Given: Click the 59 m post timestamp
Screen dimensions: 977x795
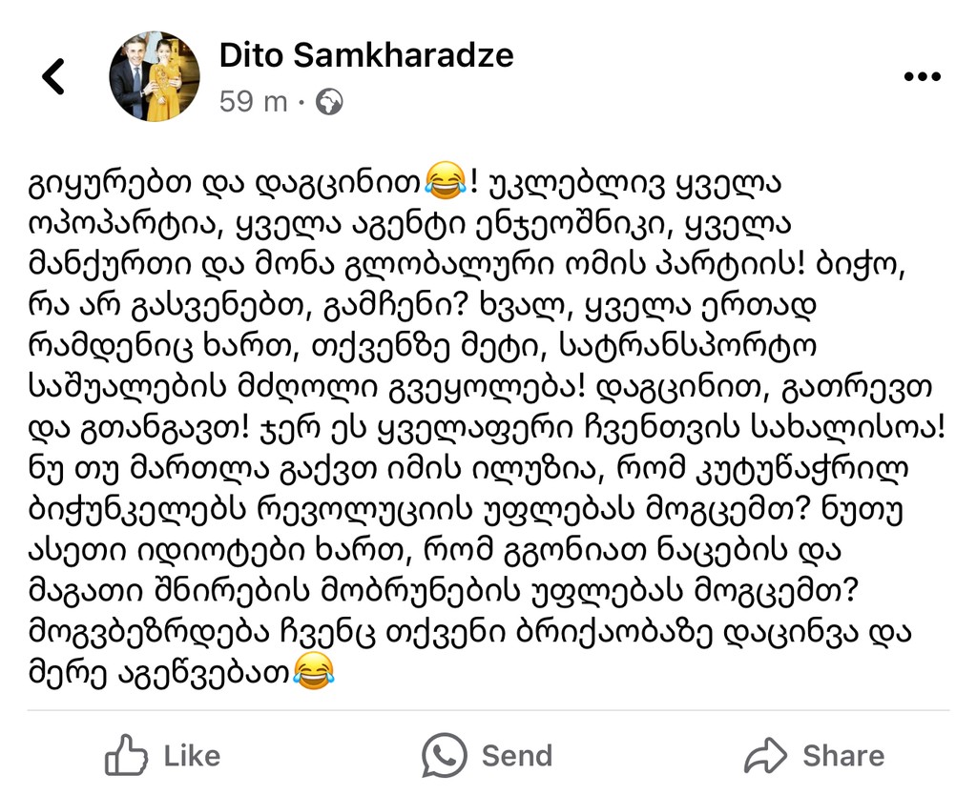Looking at the screenshot, I should (x=253, y=101).
